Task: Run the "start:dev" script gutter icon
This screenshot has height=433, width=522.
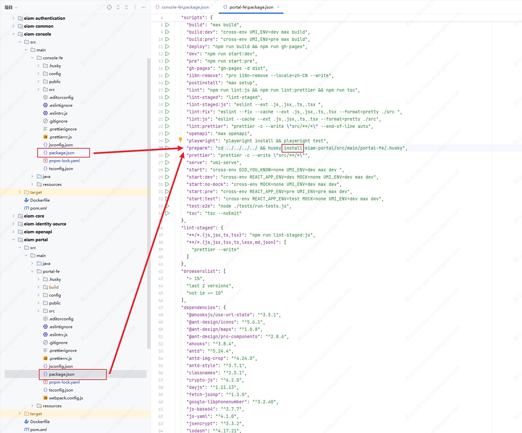Action: 167,177
